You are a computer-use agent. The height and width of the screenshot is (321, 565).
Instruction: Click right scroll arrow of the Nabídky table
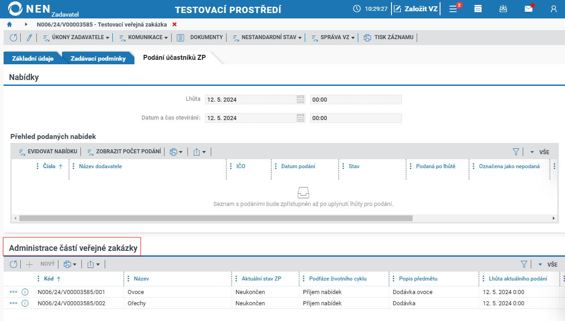(x=553, y=218)
